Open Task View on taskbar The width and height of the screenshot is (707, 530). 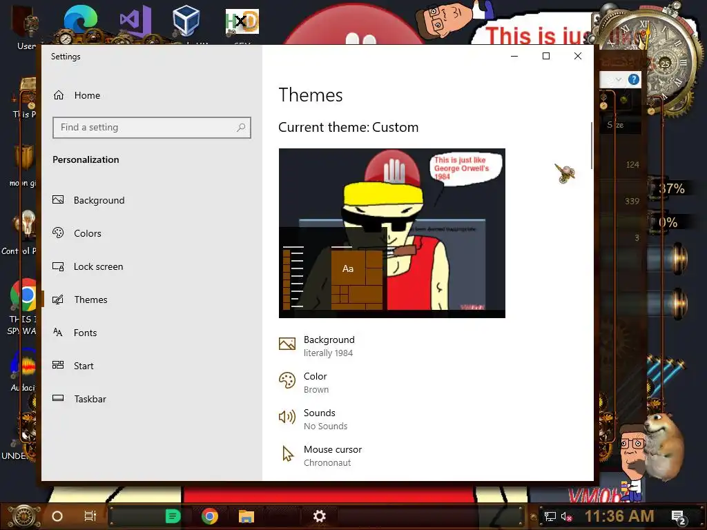coord(90,516)
